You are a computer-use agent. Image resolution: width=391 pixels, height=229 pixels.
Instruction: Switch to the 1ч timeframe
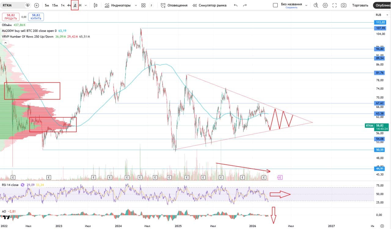63,5
